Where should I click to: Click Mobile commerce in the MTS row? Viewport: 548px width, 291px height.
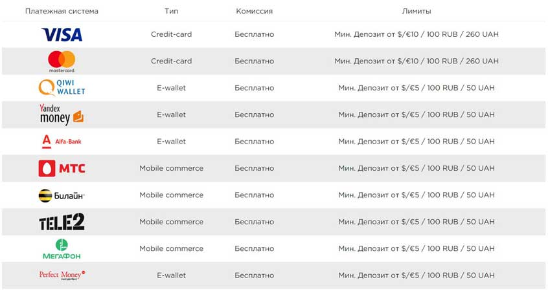171,168
